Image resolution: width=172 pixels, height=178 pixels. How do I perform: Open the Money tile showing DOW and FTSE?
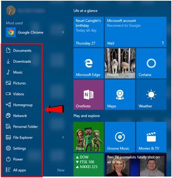coord(88,165)
